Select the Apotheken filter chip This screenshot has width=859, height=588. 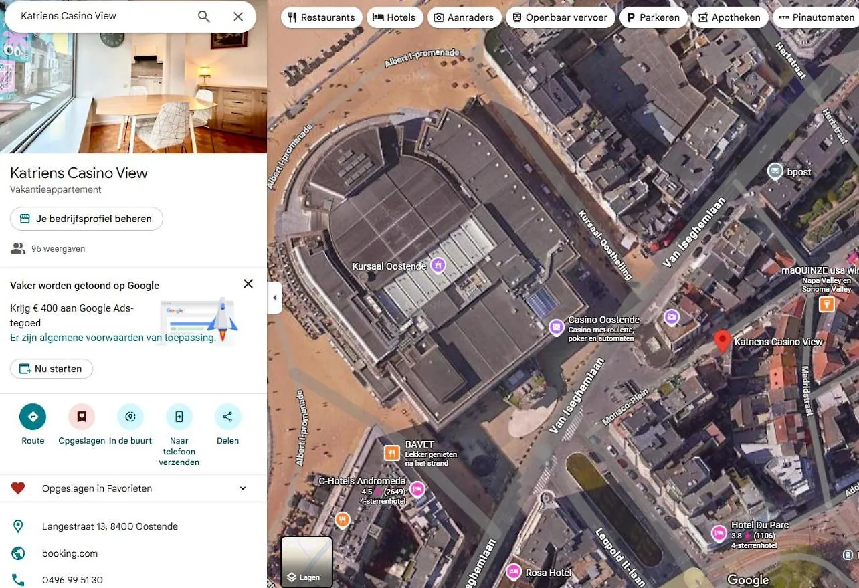click(x=729, y=17)
